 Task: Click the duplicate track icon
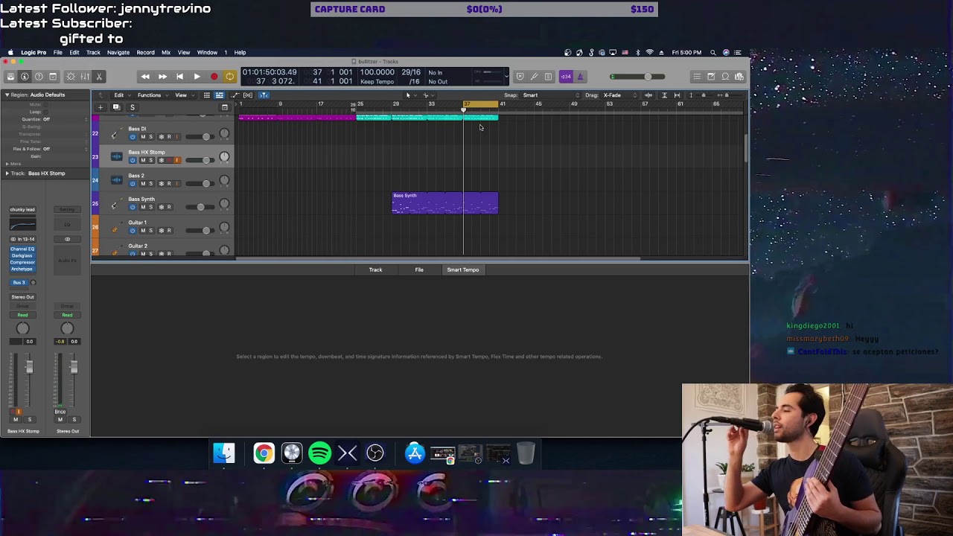coord(116,107)
